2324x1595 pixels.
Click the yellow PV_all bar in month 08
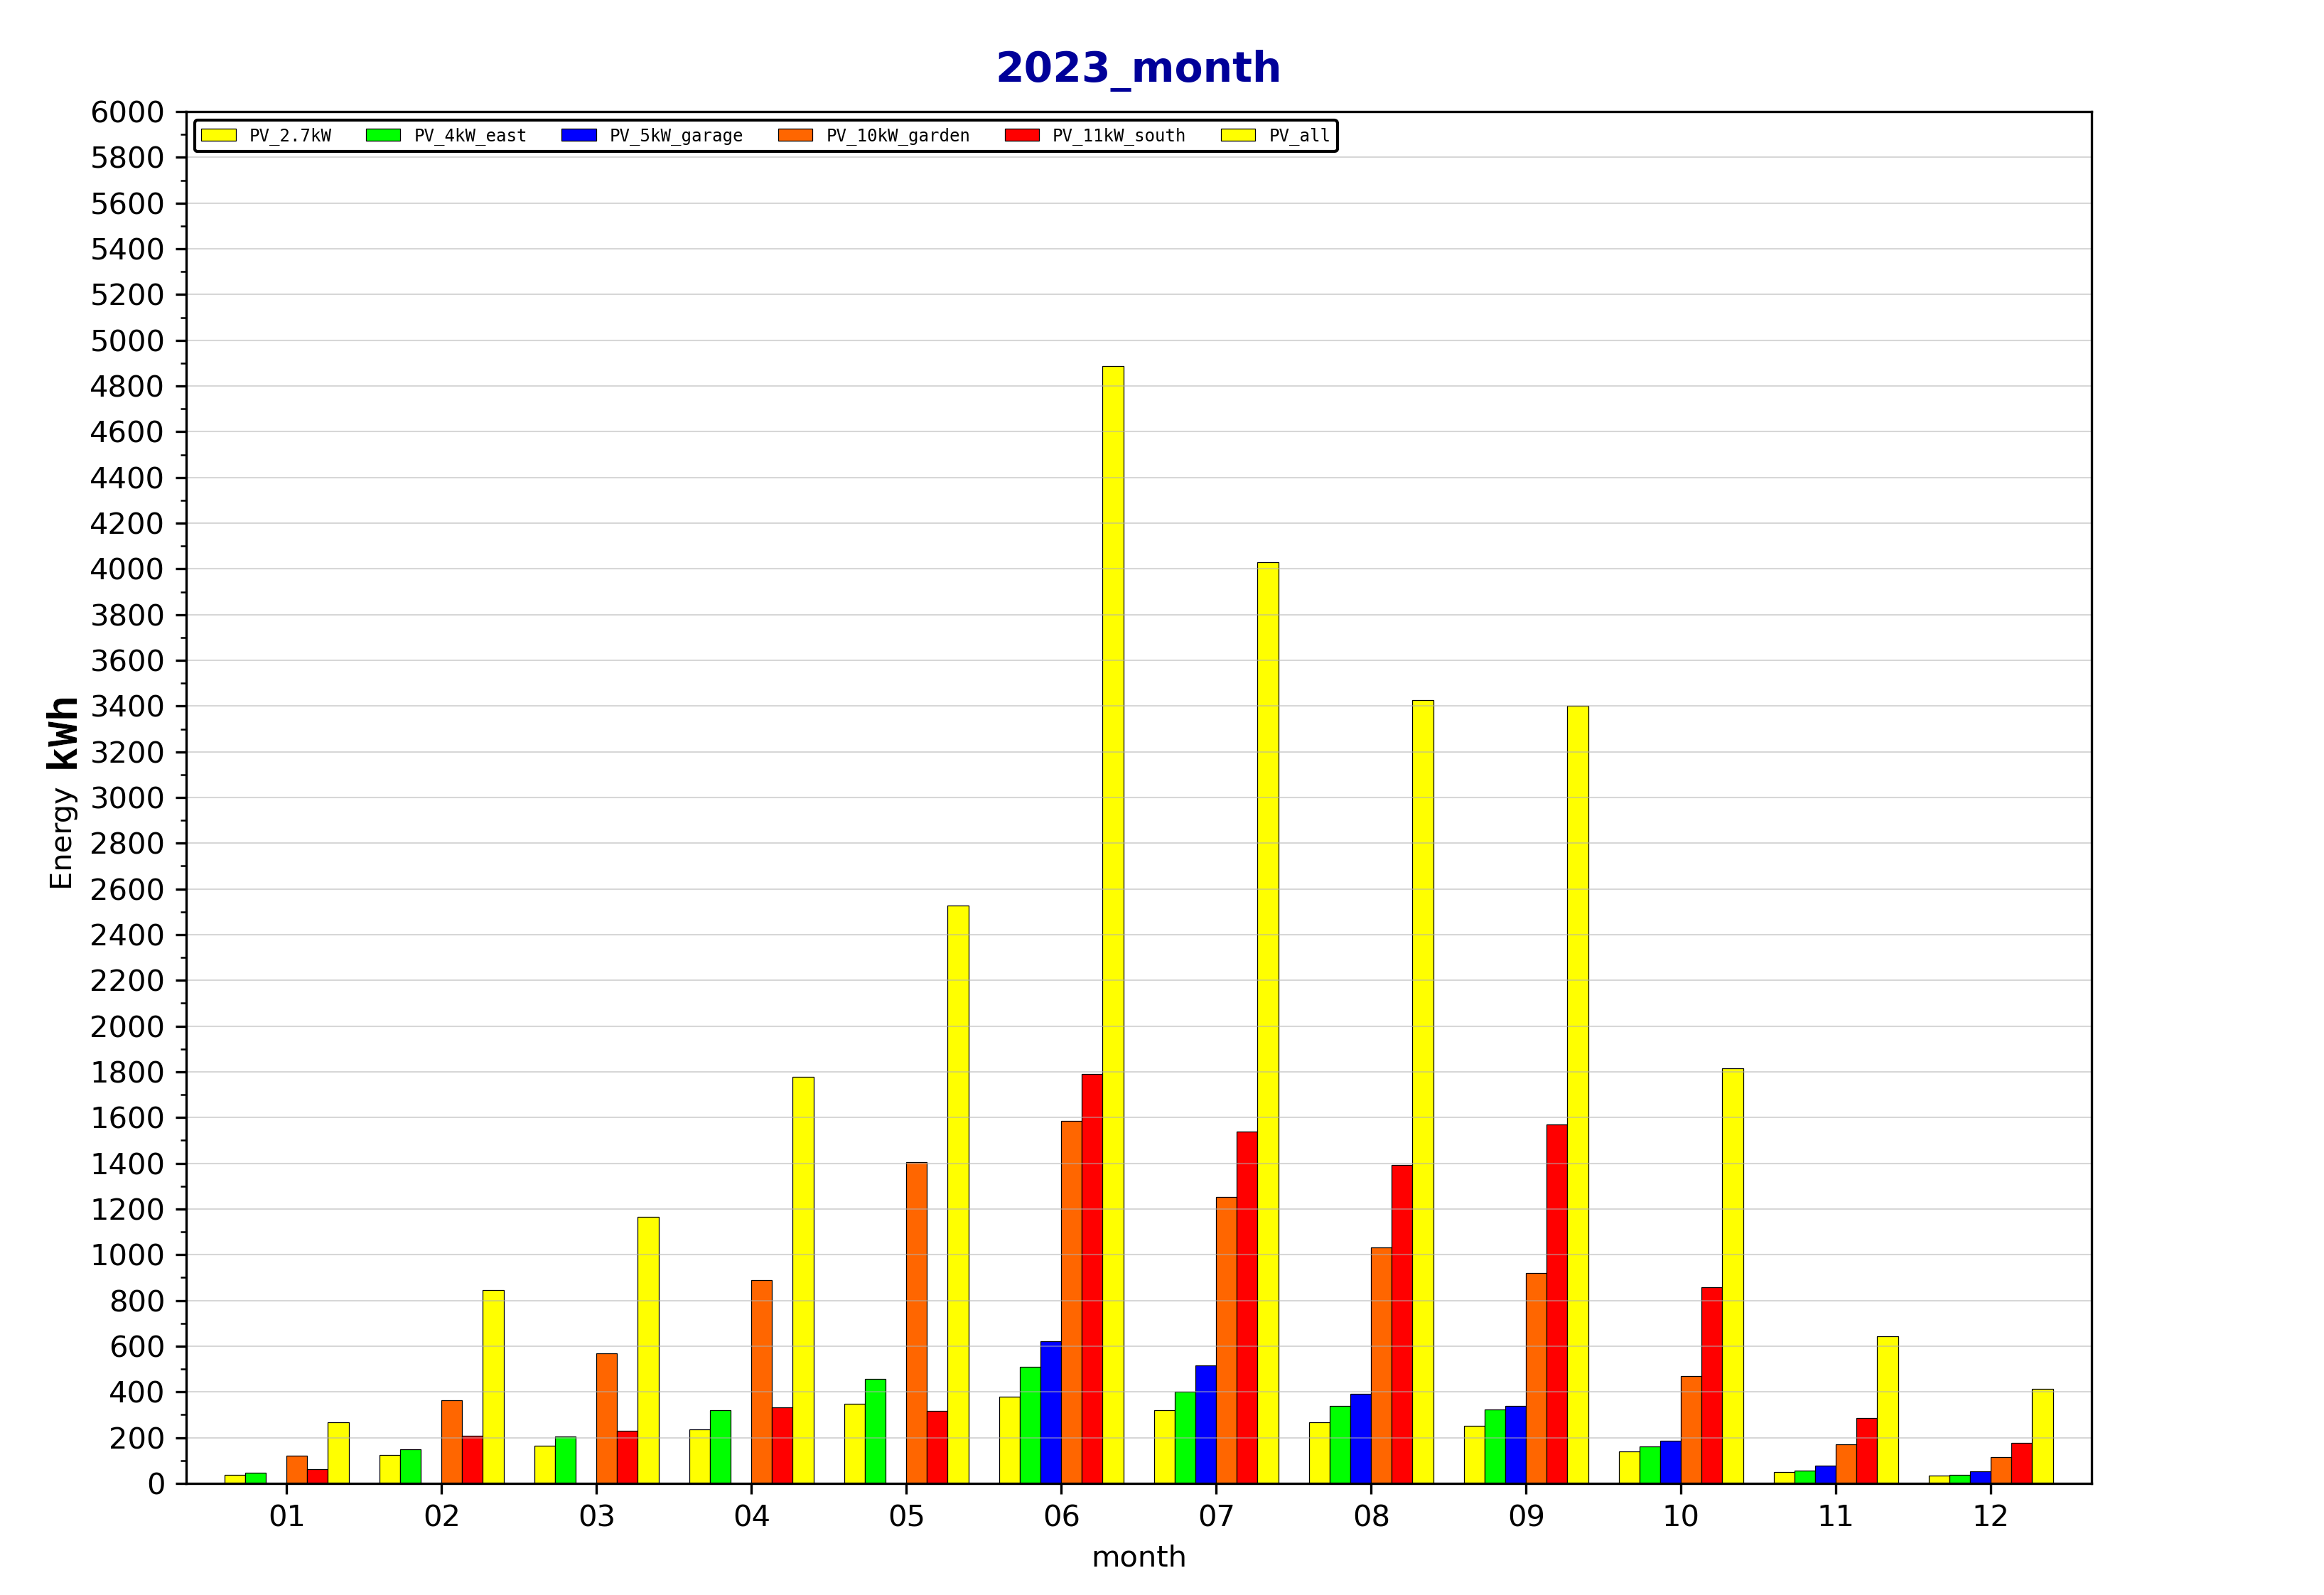[1423, 1092]
